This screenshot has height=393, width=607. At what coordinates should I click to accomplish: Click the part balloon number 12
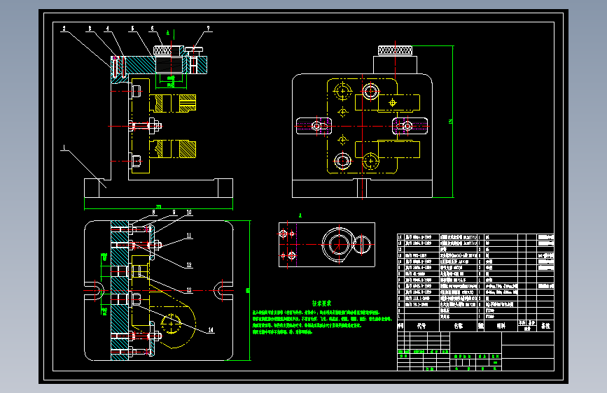pos(189,265)
